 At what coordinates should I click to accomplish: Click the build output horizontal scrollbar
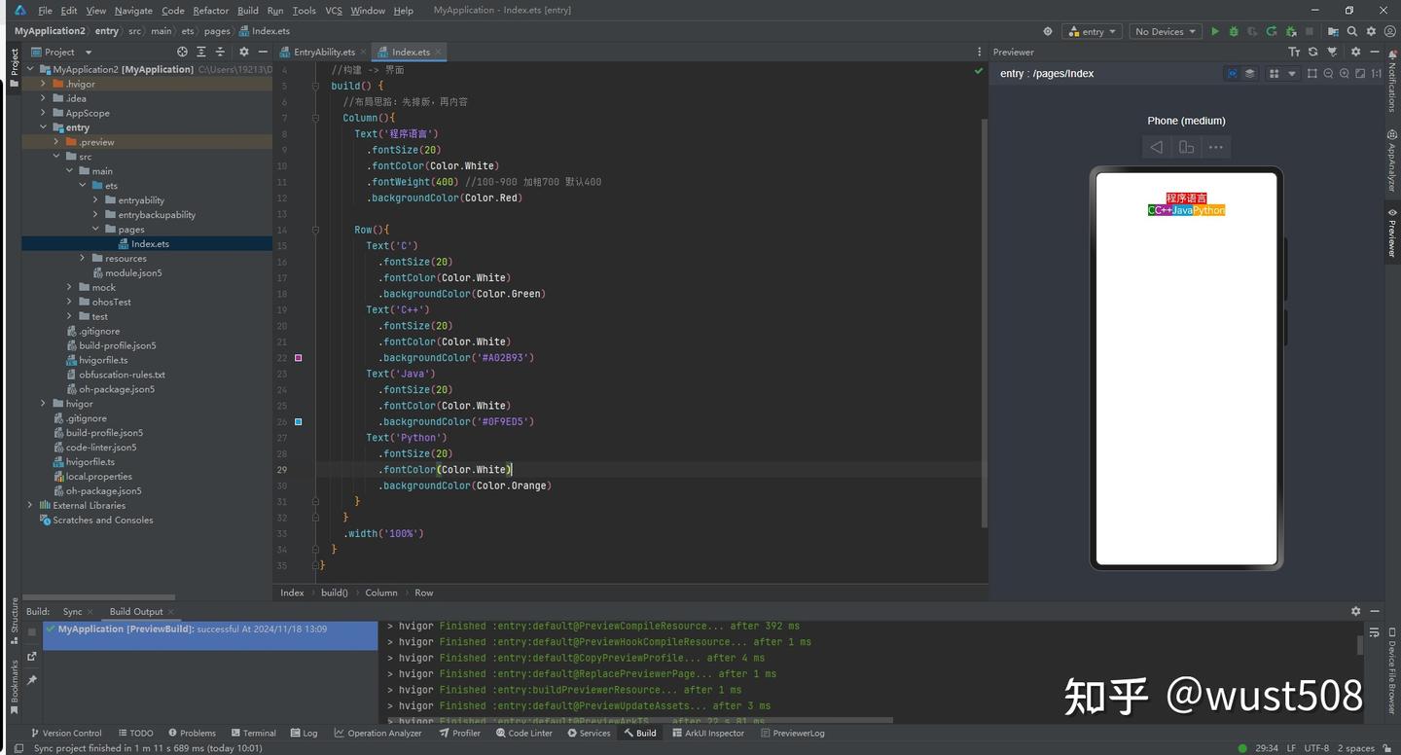[640, 721]
